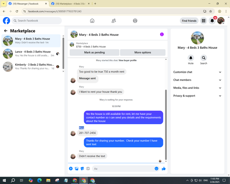Open the Groups icon in top navigation
This screenshot has height=184, width=230.
click(x=135, y=21)
